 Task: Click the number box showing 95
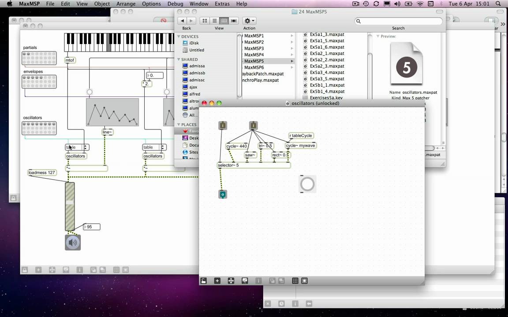coord(92,227)
